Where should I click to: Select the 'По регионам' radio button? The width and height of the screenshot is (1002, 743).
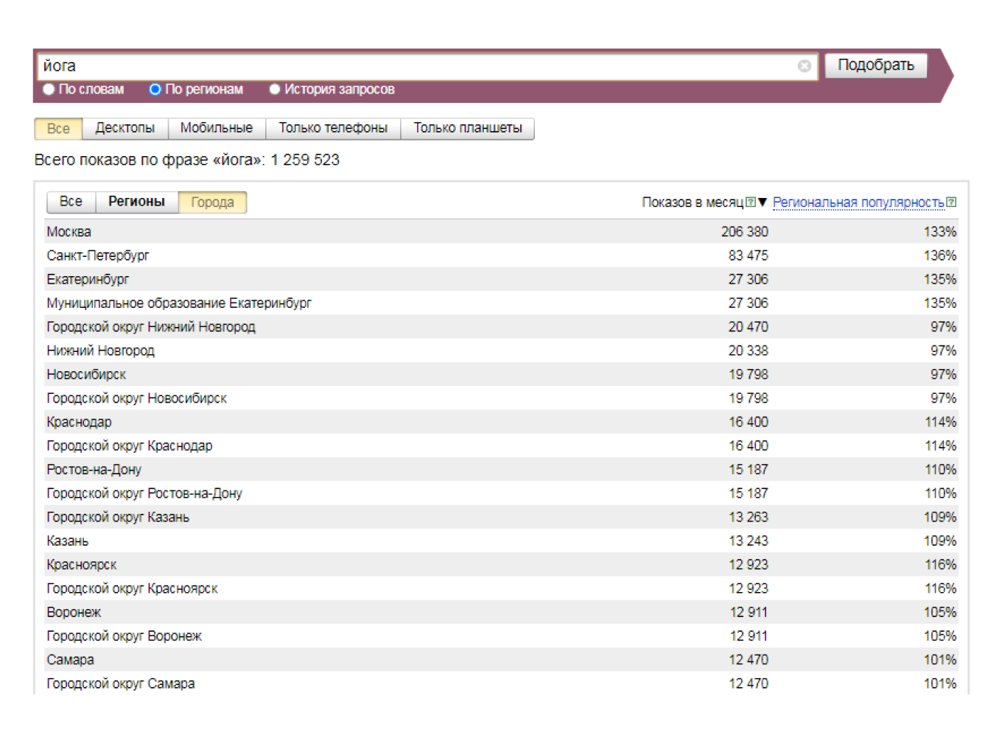tap(155, 89)
